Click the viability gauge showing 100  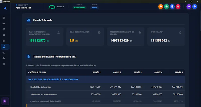tap(52, 7)
